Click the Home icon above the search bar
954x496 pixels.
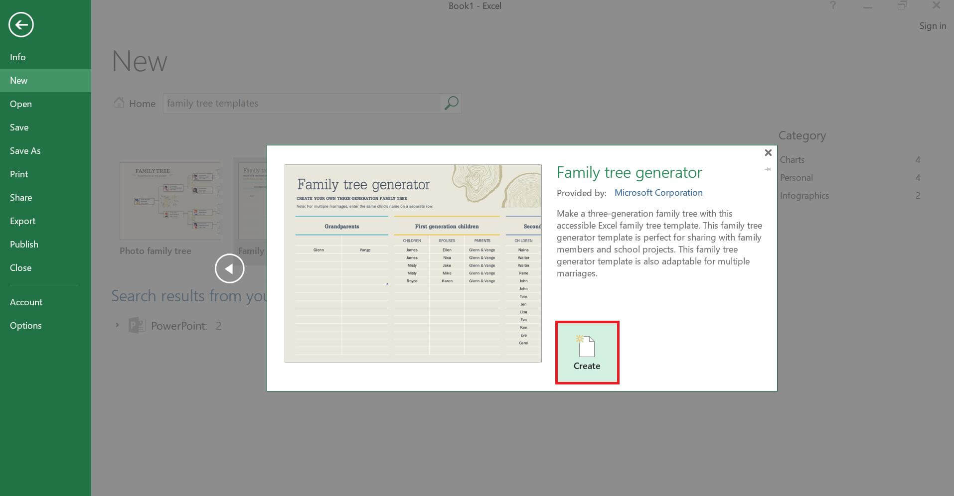(x=119, y=102)
